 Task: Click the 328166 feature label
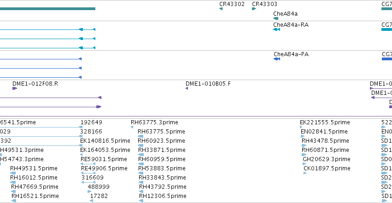click(91, 132)
